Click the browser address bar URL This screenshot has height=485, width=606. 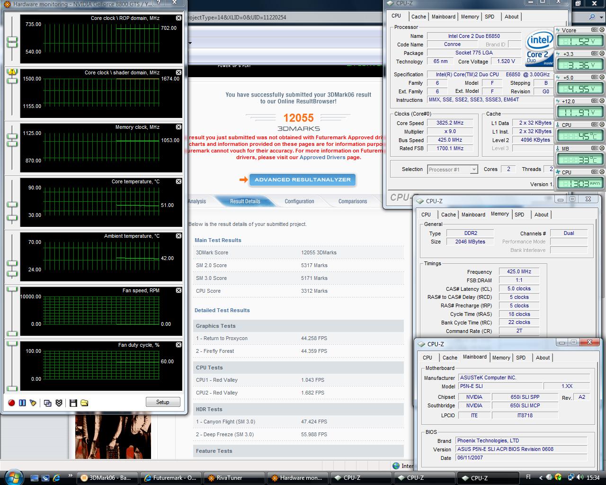coord(237,18)
